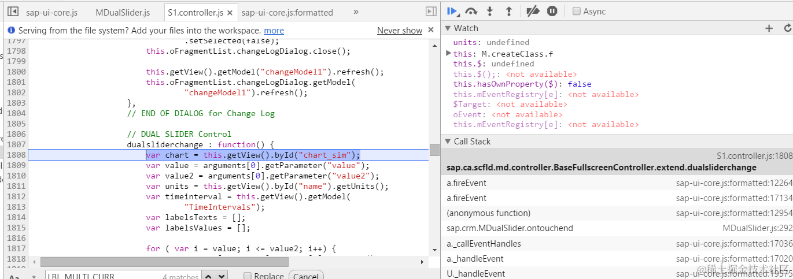Select the a.fireEvent frame at line 17134

pos(617,198)
